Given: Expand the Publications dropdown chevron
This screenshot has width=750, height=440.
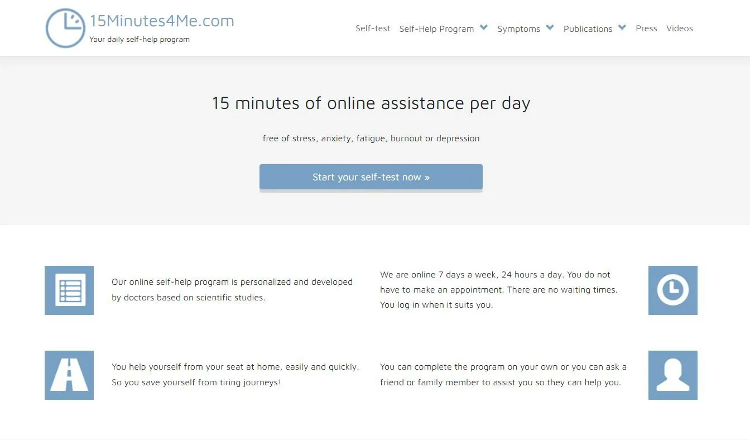Looking at the screenshot, I should coord(622,27).
